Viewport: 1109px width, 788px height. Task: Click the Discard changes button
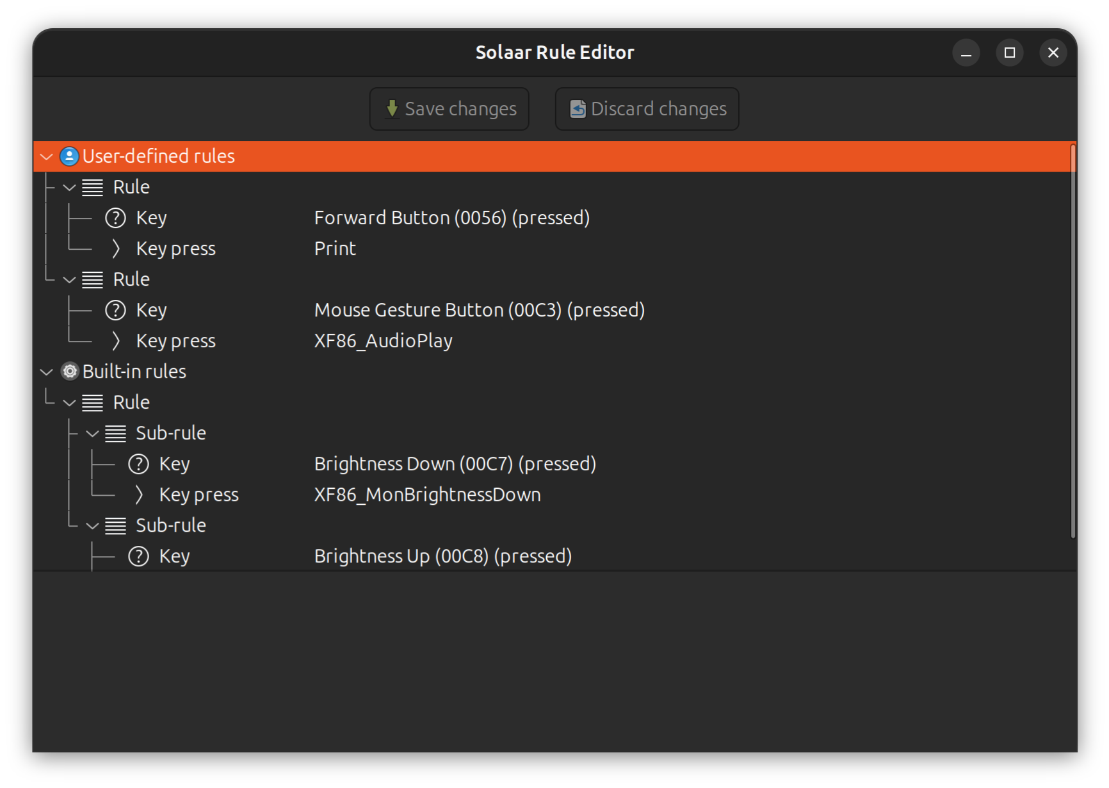(647, 109)
